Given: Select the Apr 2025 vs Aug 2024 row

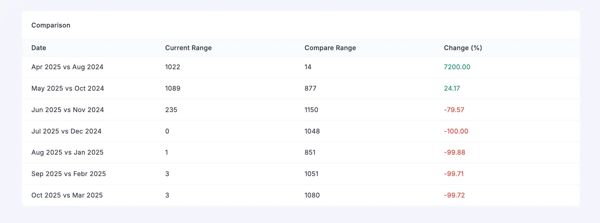Looking at the screenshot, I should [x=67, y=67].
